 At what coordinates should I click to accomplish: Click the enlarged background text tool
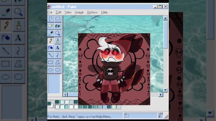(x=19, y=38)
